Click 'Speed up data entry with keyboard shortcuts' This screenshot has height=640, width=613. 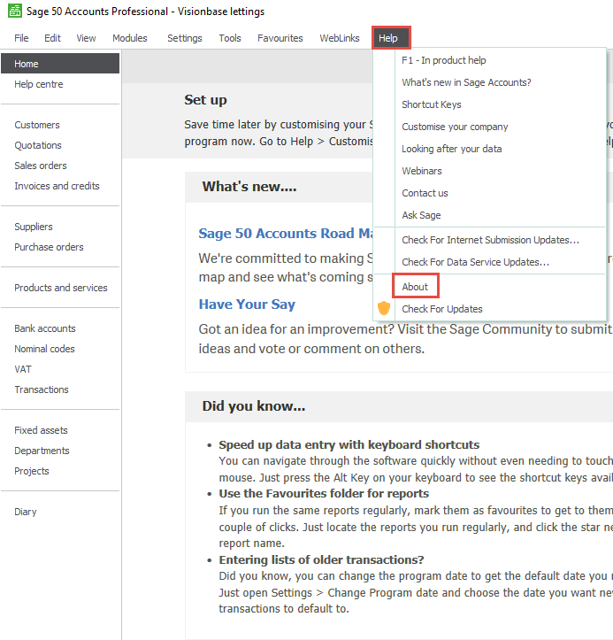coord(349,445)
